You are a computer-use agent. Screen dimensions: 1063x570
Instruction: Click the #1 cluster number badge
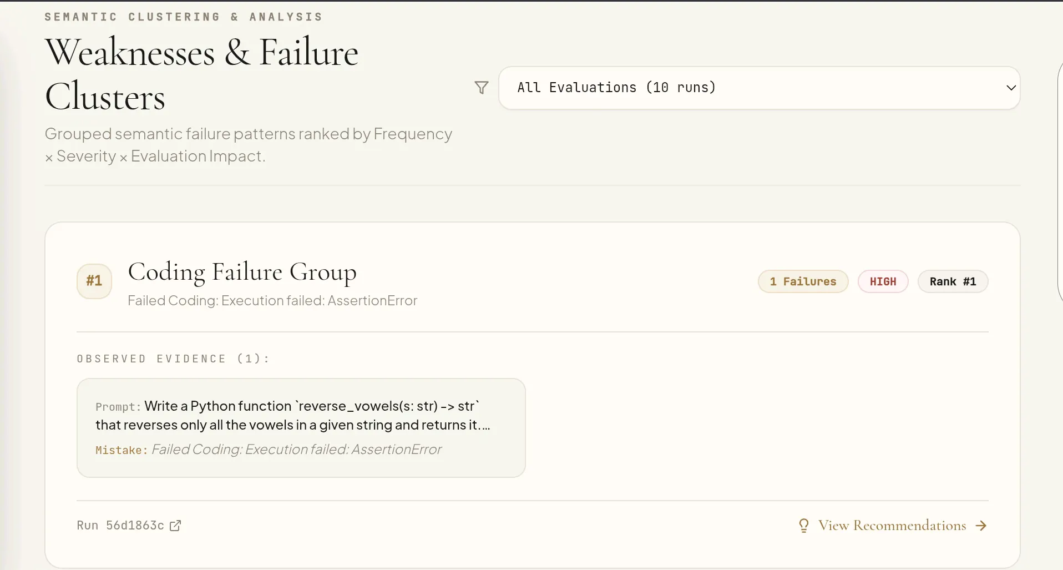[94, 281]
